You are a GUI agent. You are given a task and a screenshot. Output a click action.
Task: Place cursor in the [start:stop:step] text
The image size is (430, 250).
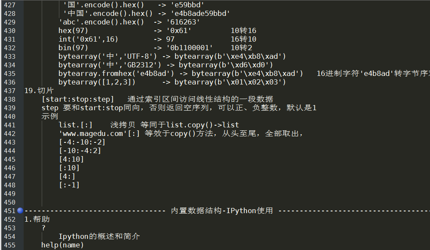click(77, 99)
